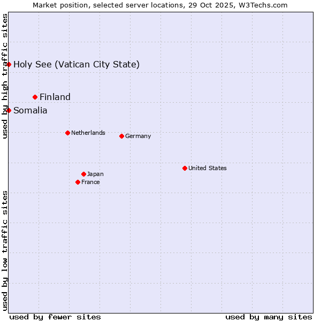Viewport: 321px width, 321px height.
Task: Click the 'used by many sites' axis label
Action: [x=269, y=317]
